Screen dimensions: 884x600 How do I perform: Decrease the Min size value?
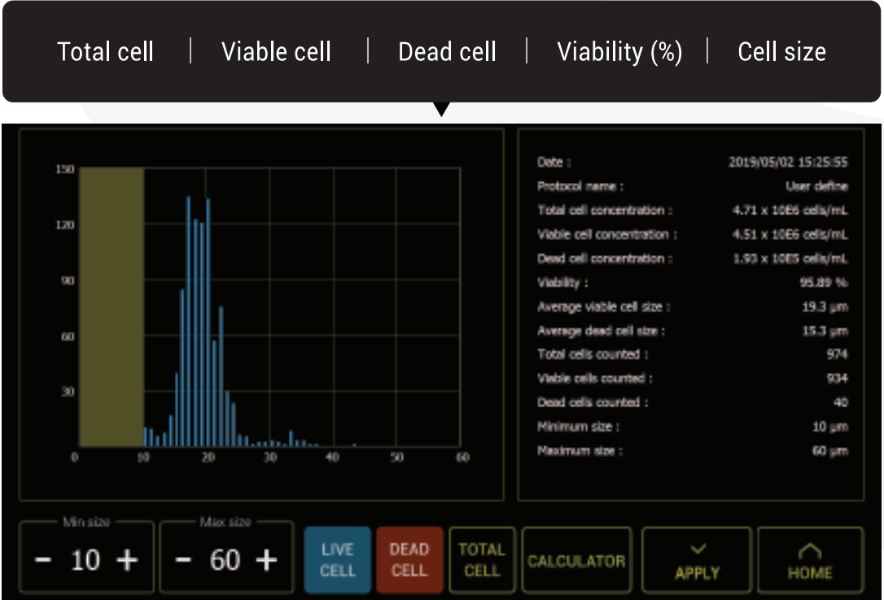pos(43,560)
